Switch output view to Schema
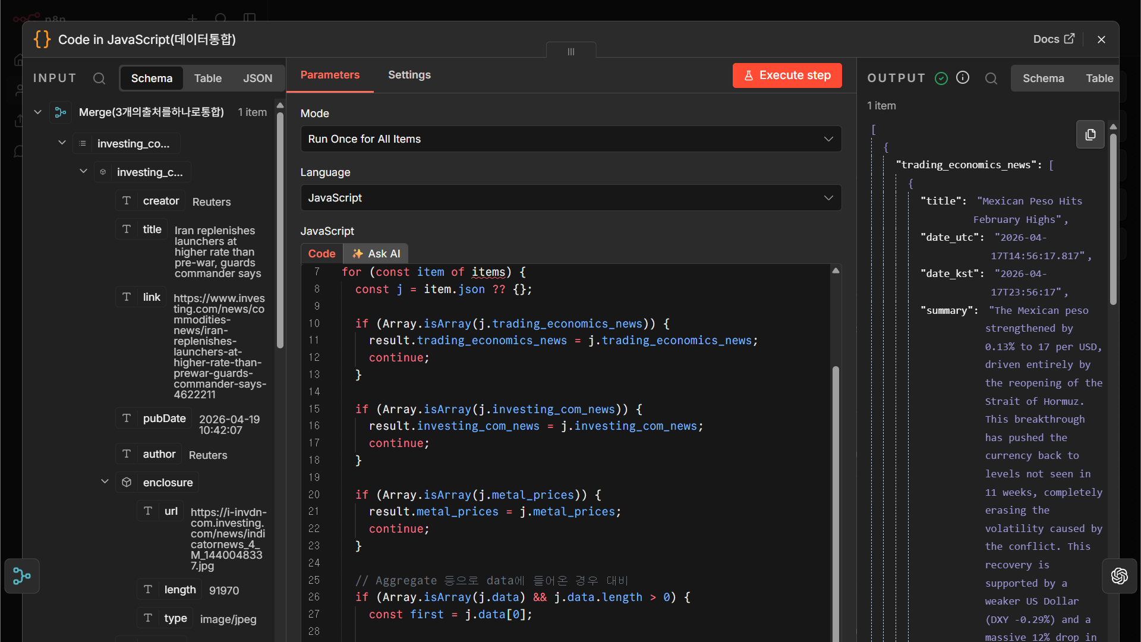This screenshot has width=1141, height=642. coord(1044,78)
